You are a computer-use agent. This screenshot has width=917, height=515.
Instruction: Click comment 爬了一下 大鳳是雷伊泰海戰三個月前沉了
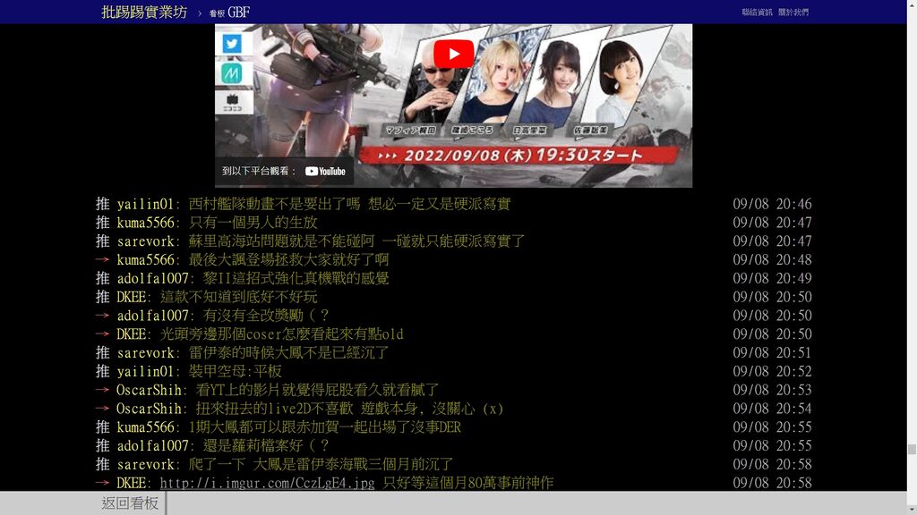pyautogui.click(x=321, y=465)
